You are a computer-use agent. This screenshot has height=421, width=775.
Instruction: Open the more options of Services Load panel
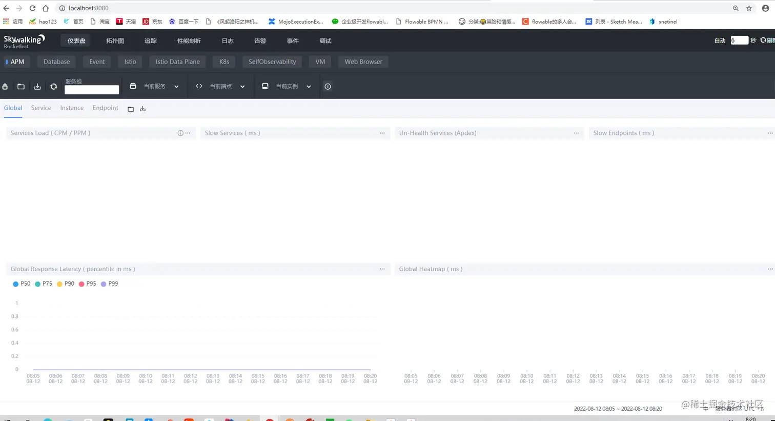pos(188,133)
